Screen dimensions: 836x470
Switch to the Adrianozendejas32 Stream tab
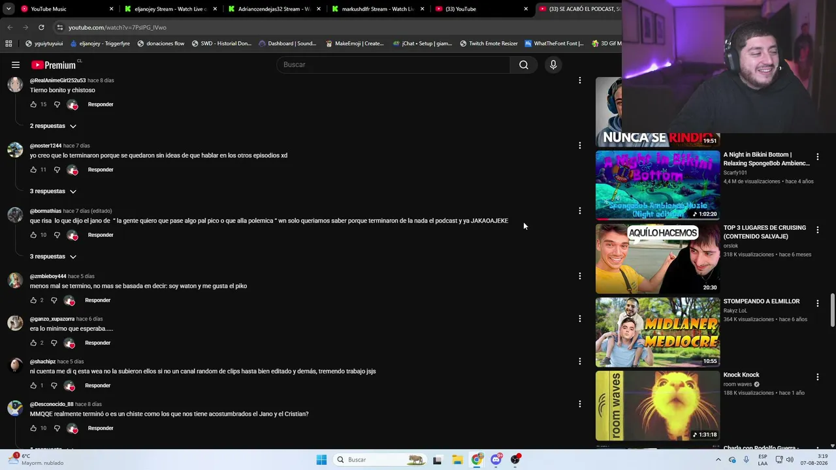coord(274,9)
